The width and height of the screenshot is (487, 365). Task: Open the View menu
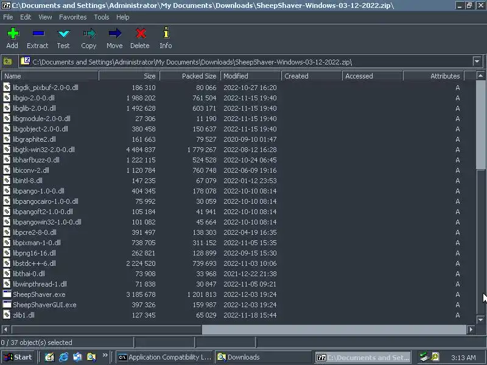point(45,17)
